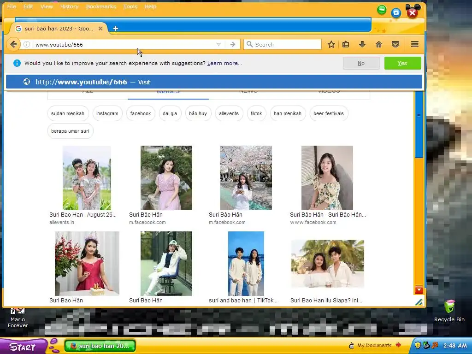Select the bảo huy filter chip
The height and width of the screenshot is (354, 472).
coord(198,113)
